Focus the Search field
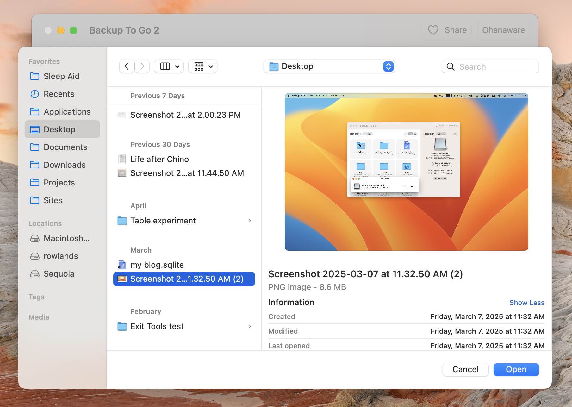 pyautogui.click(x=490, y=66)
